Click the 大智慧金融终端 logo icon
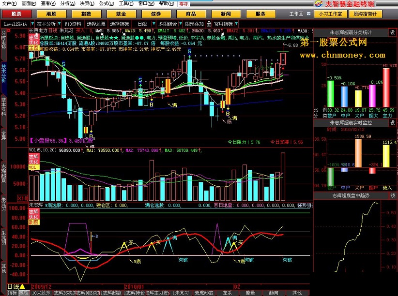Image resolution: width=398 pixels, height=296 pixels. 318,3
